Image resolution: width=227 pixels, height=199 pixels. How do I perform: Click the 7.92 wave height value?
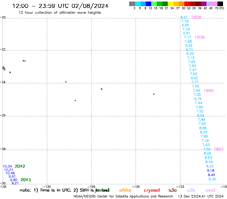point(194,74)
